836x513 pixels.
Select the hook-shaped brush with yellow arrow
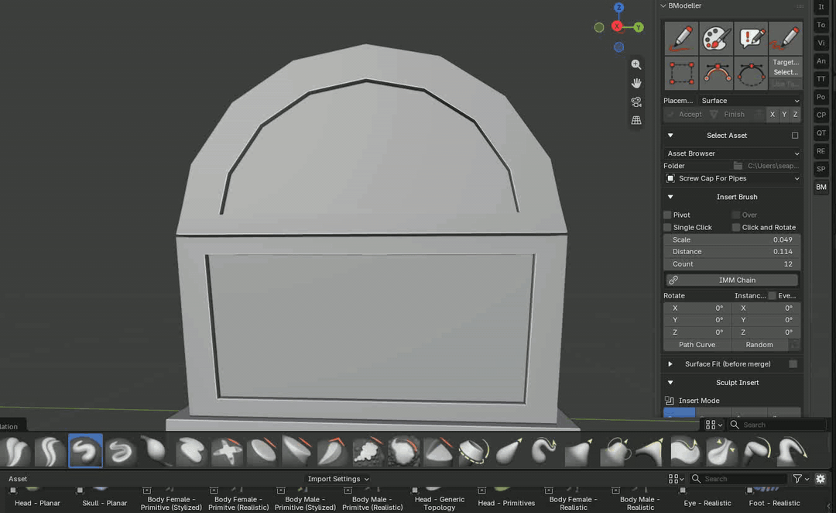tap(544, 451)
